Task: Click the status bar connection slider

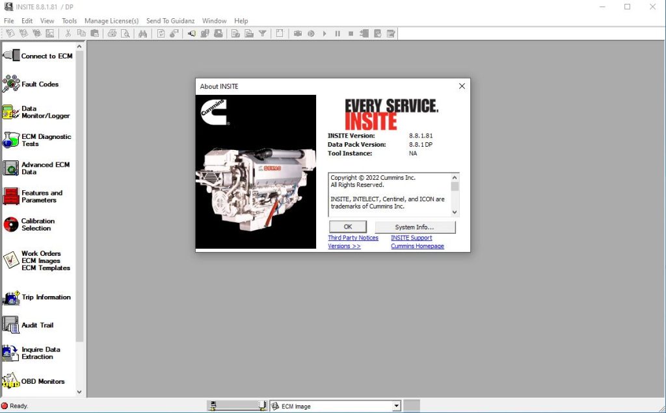Action: coord(237,406)
